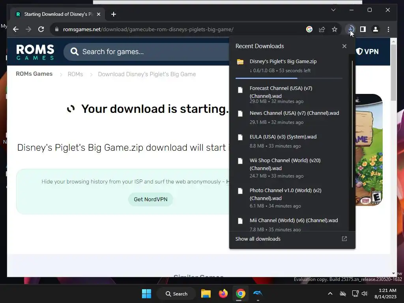
Task: Click the network display tray icon
Action: click(x=355, y=294)
